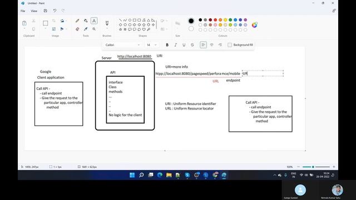Click the Redo arrow
Screen dimensions: 356x200
pos(63,11)
